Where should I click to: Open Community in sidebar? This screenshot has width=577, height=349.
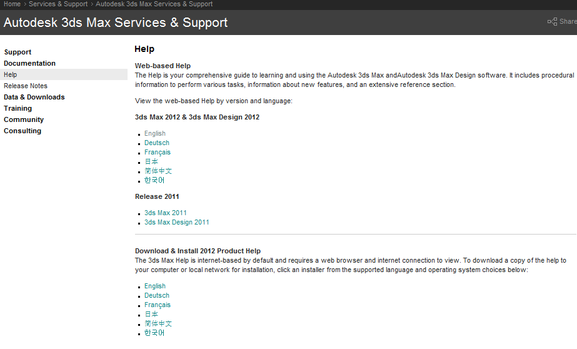(24, 119)
